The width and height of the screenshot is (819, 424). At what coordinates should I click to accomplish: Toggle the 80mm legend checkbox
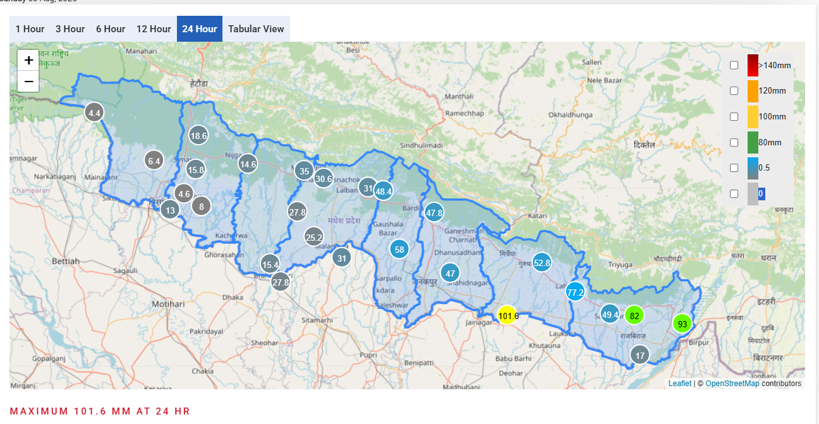coord(734,142)
